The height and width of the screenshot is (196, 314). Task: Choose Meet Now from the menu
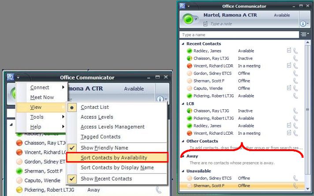click(x=41, y=97)
